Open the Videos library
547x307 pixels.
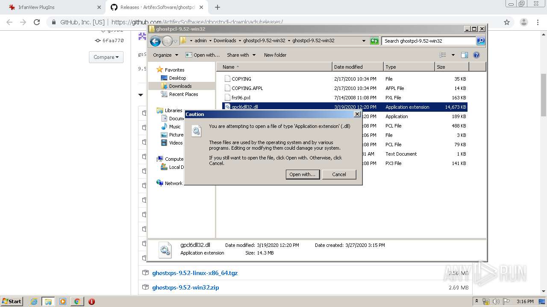(x=176, y=143)
